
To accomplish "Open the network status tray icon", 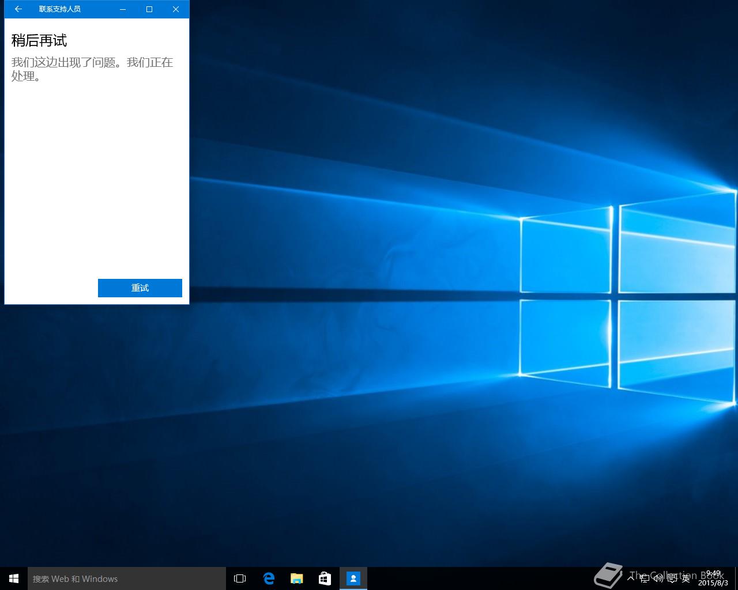I will click(645, 578).
